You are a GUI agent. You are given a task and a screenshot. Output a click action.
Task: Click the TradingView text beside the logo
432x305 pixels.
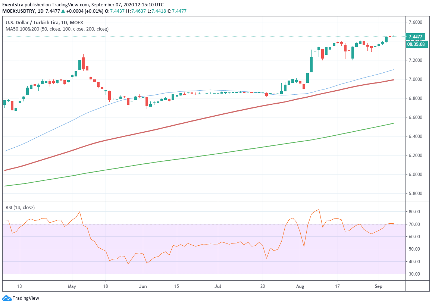tap(26, 298)
